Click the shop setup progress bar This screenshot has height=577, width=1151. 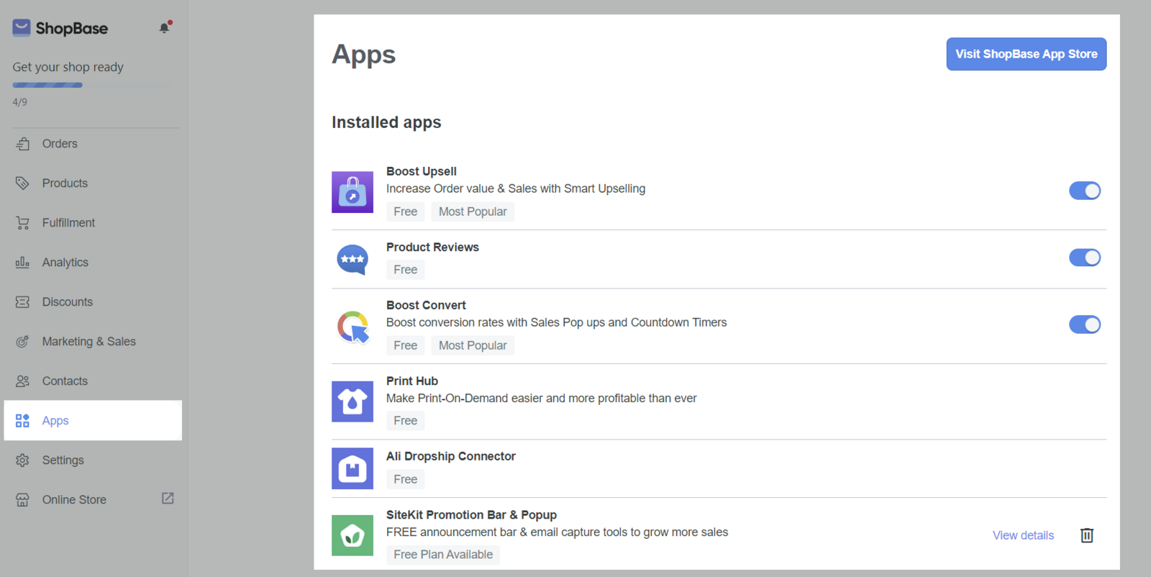tap(47, 85)
